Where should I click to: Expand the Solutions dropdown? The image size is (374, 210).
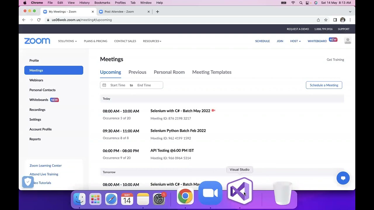67,41
